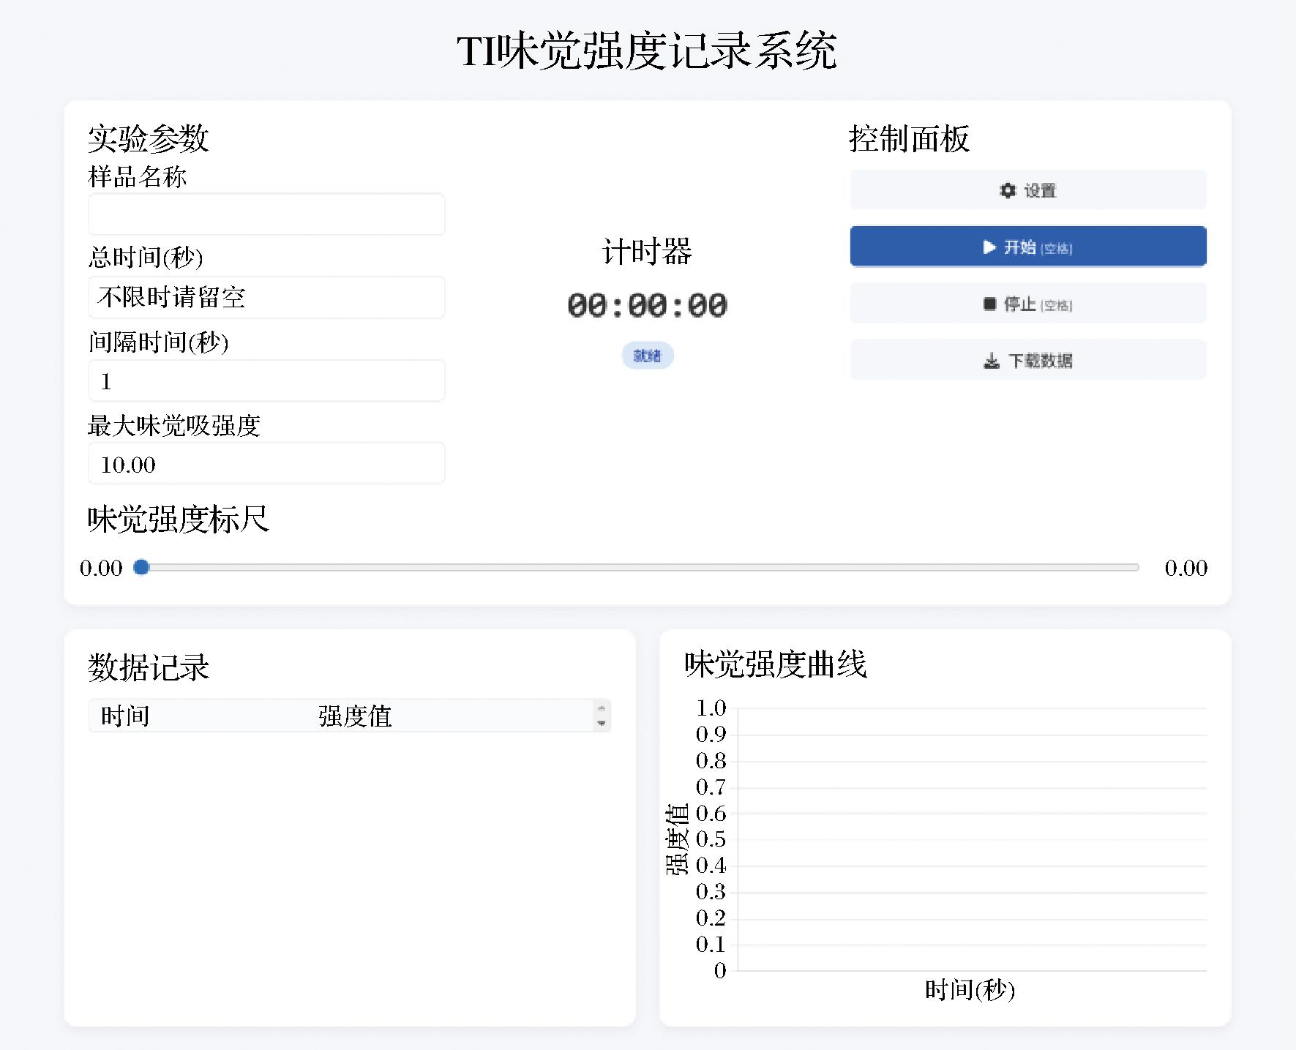Click the 强度值 column header
Screen dimensions: 1296x1050
pos(355,716)
